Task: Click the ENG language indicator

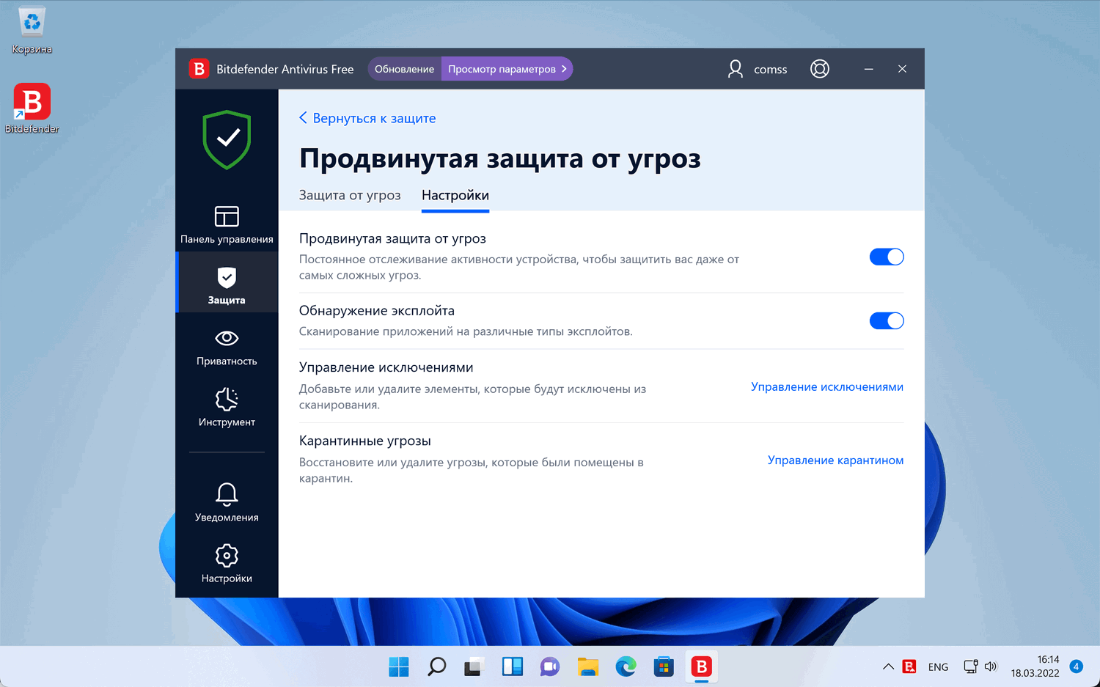Action: 938,667
